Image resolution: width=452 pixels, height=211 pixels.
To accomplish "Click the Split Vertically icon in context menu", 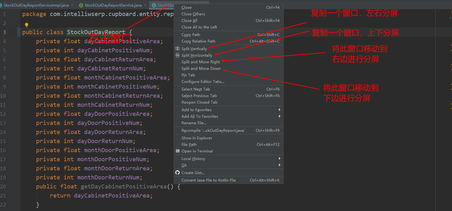I will (x=177, y=49).
